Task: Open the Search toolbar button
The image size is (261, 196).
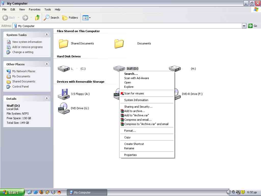Action: tap(51, 18)
